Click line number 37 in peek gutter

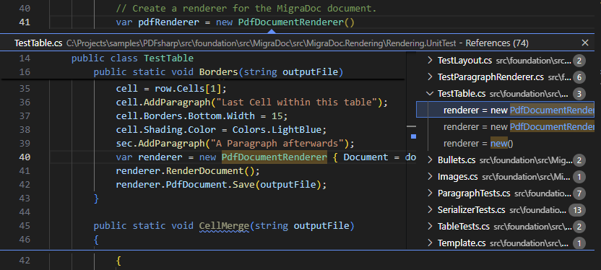coord(25,116)
